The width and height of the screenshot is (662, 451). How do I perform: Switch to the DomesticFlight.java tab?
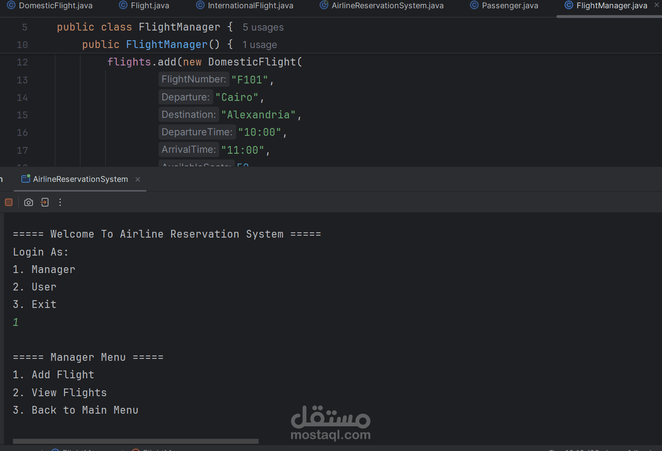click(x=49, y=6)
